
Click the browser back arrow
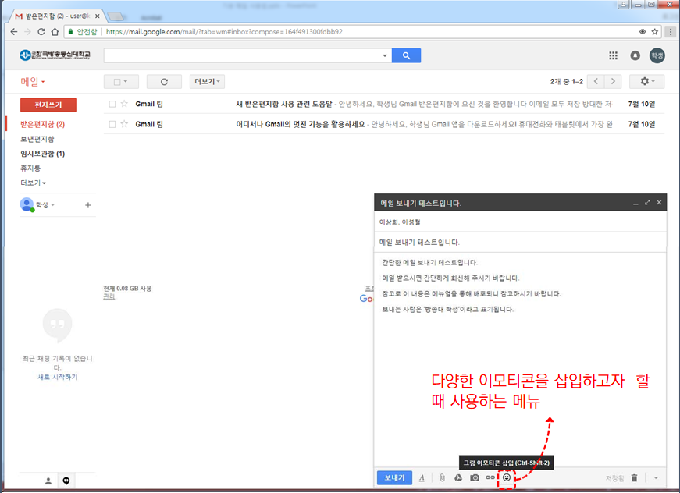14,32
